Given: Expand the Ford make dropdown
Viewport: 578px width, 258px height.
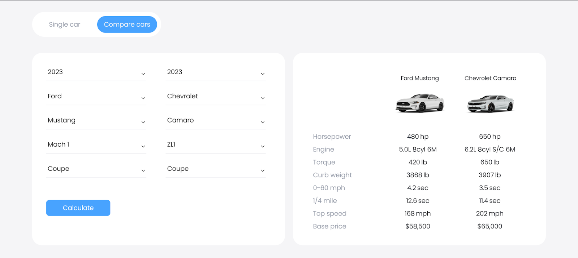Looking at the screenshot, I should click(x=96, y=96).
